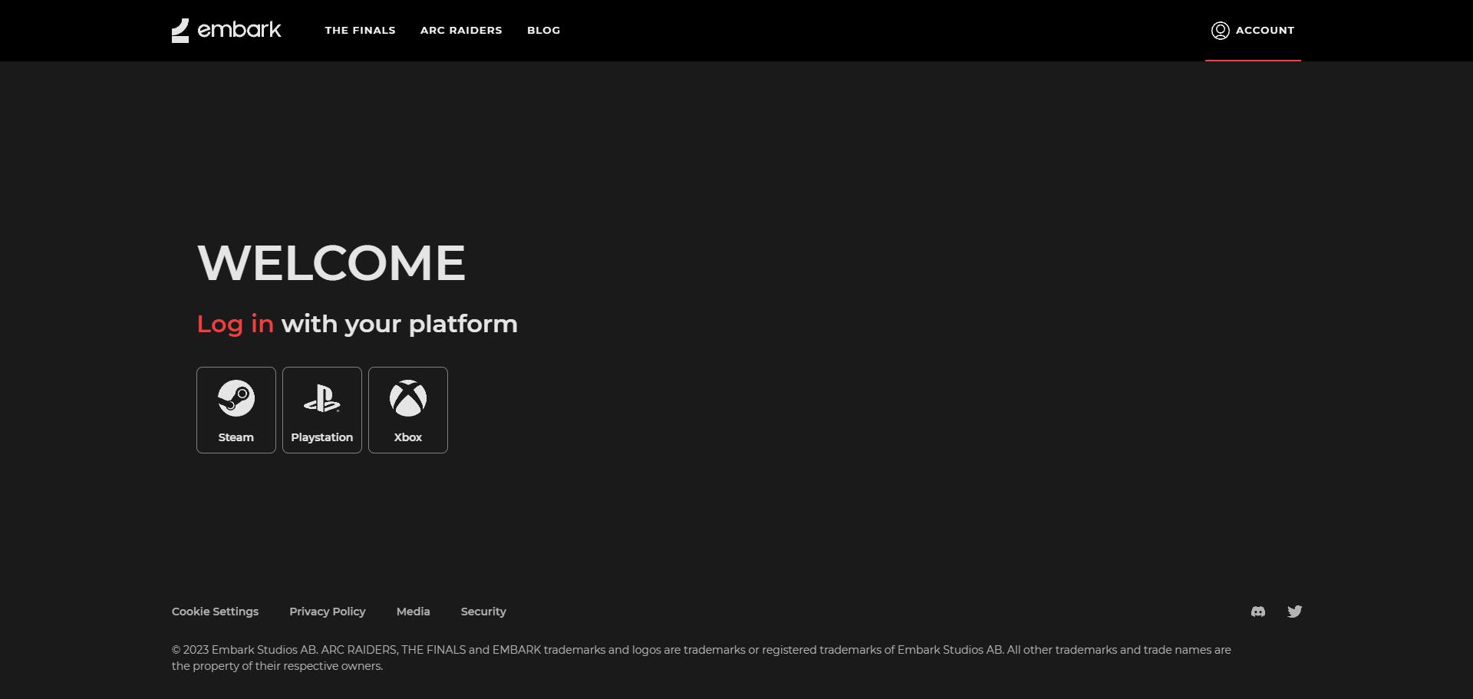
Task: Open the Discord icon link
Action: coord(1258,612)
